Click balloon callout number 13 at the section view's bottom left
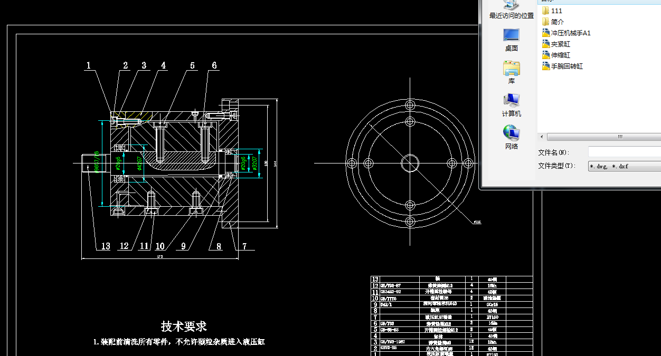Screen dimensions: 661x356 (106, 246)
